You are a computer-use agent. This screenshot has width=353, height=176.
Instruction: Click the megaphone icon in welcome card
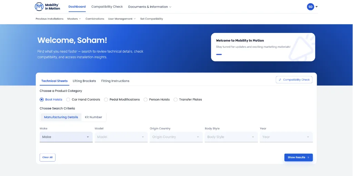[302, 48]
